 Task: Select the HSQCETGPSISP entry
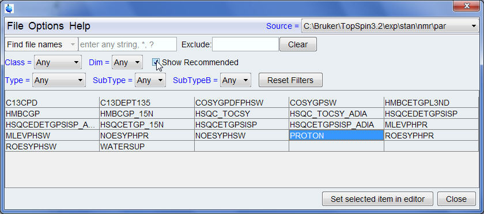coord(241,125)
